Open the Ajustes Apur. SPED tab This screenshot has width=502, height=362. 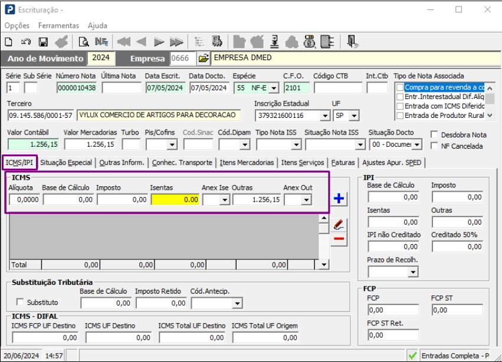(391, 163)
